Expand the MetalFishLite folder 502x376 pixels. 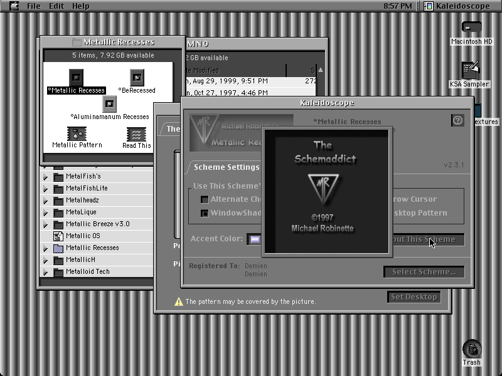[45, 189]
